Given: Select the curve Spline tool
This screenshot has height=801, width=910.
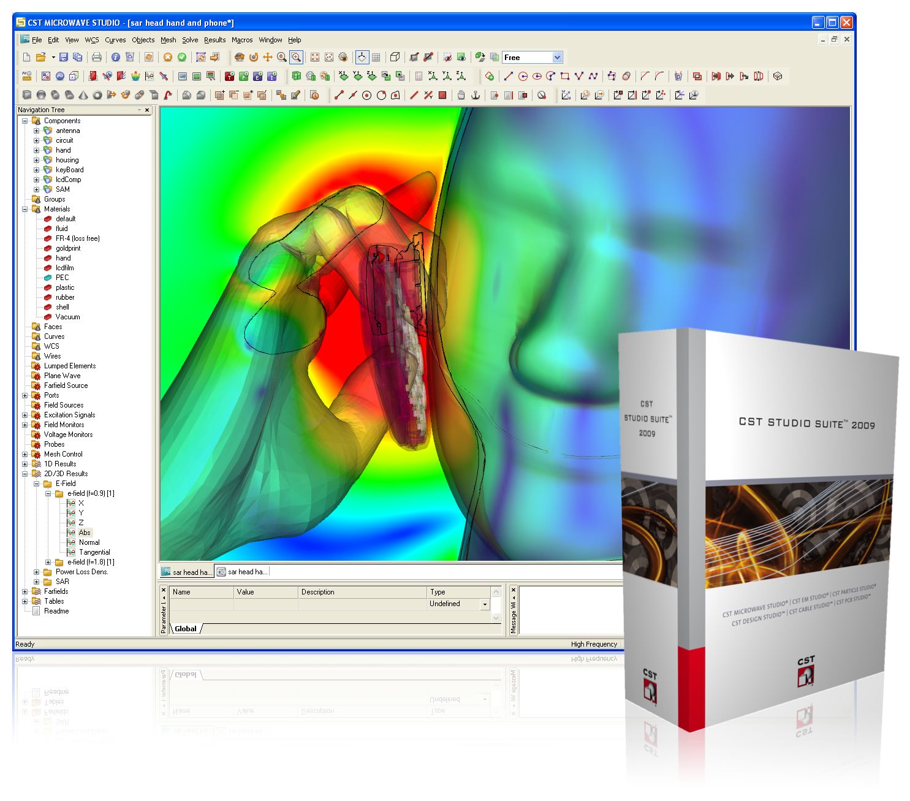Looking at the screenshot, I should pyautogui.click(x=593, y=76).
